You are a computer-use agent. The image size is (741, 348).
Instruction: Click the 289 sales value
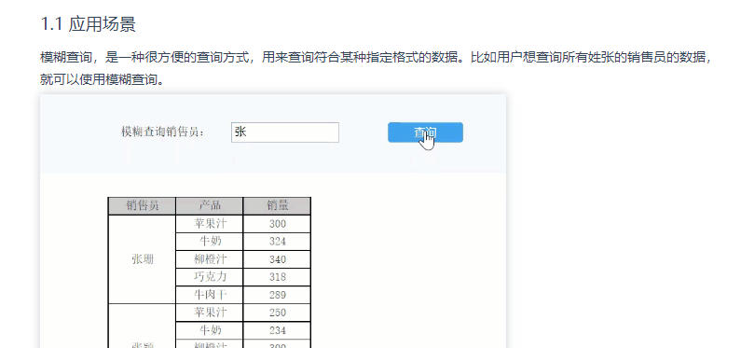coord(277,295)
